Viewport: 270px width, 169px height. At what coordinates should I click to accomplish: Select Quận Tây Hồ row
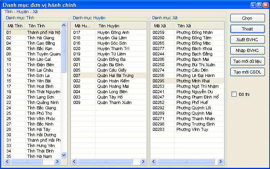click(109, 97)
